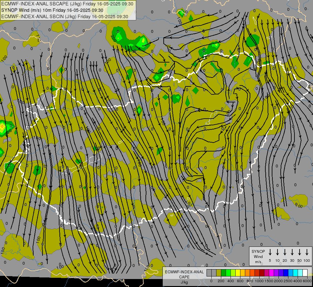Pick the olive swatch in CAPE legend
Screen dimensions: 313x287
pos(219,273)
